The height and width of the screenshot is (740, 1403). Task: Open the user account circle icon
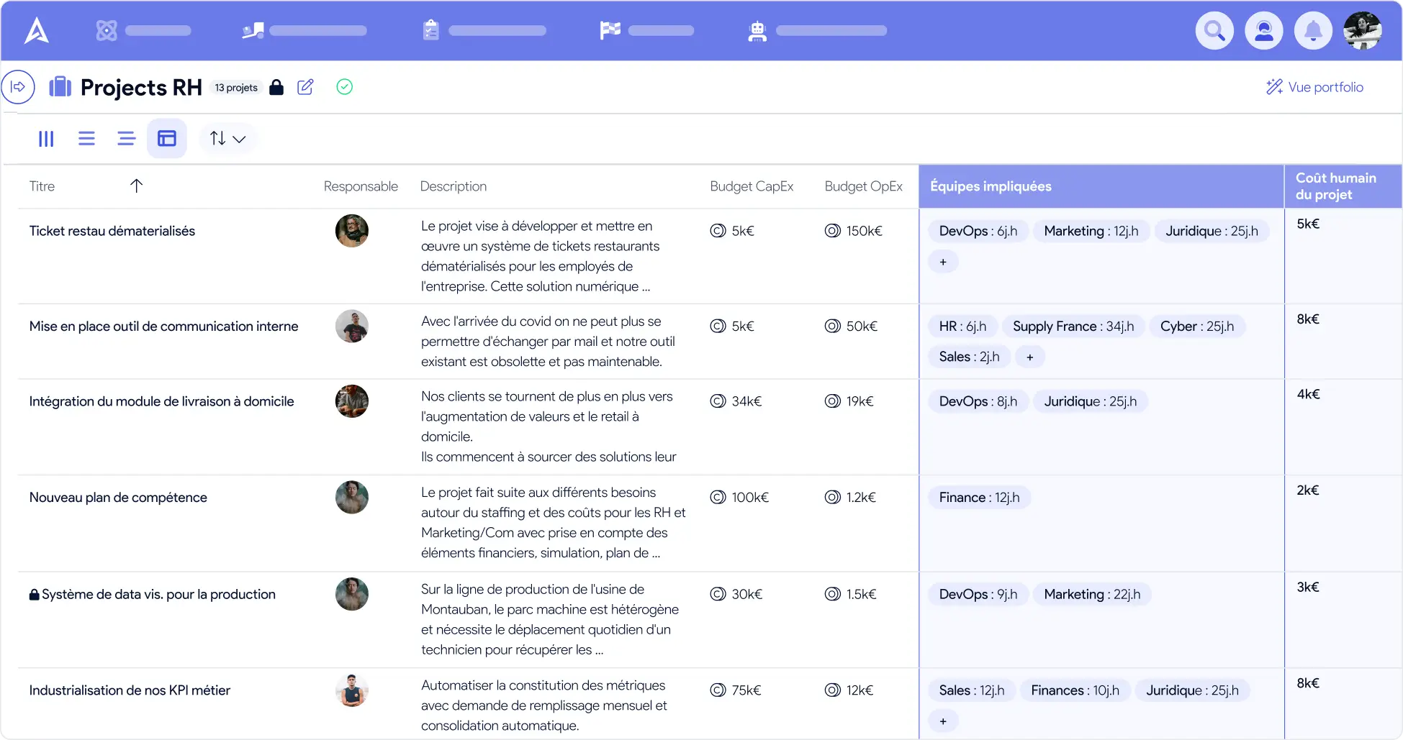click(x=1264, y=30)
